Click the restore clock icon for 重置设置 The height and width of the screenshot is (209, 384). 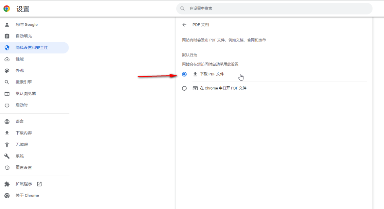[7, 167]
